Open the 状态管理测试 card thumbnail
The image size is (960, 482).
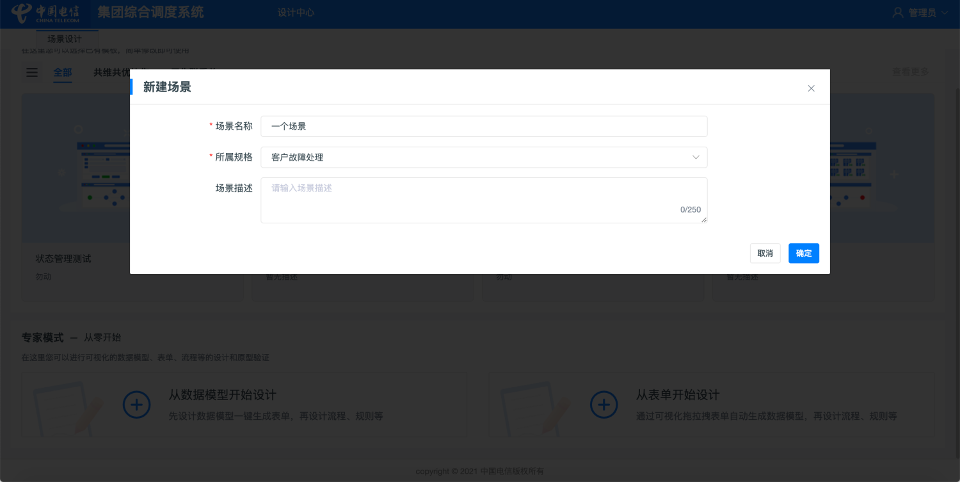point(76,168)
